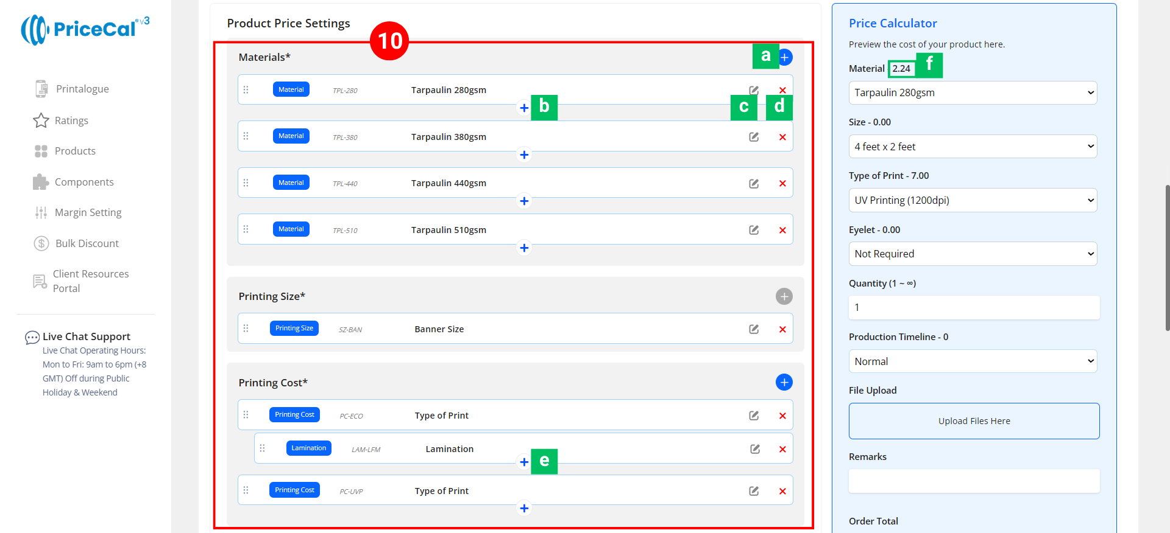The image size is (1170, 533).
Task: Click the grey plus in Printing Size
Action: click(784, 296)
